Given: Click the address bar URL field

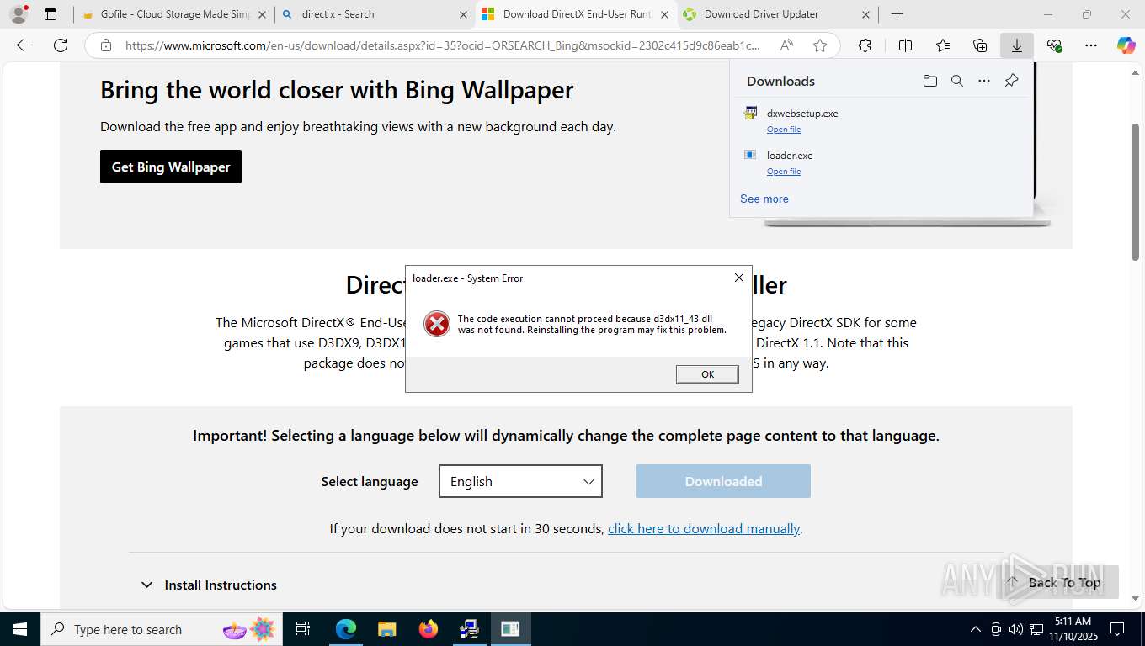Looking at the screenshot, I should (442, 45).
